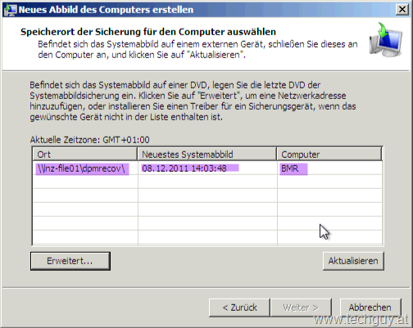This screenshot has height=328, width=413.
Task: Sort by the Ort column header
Action: pyautogui.click(x=84, y=155)
